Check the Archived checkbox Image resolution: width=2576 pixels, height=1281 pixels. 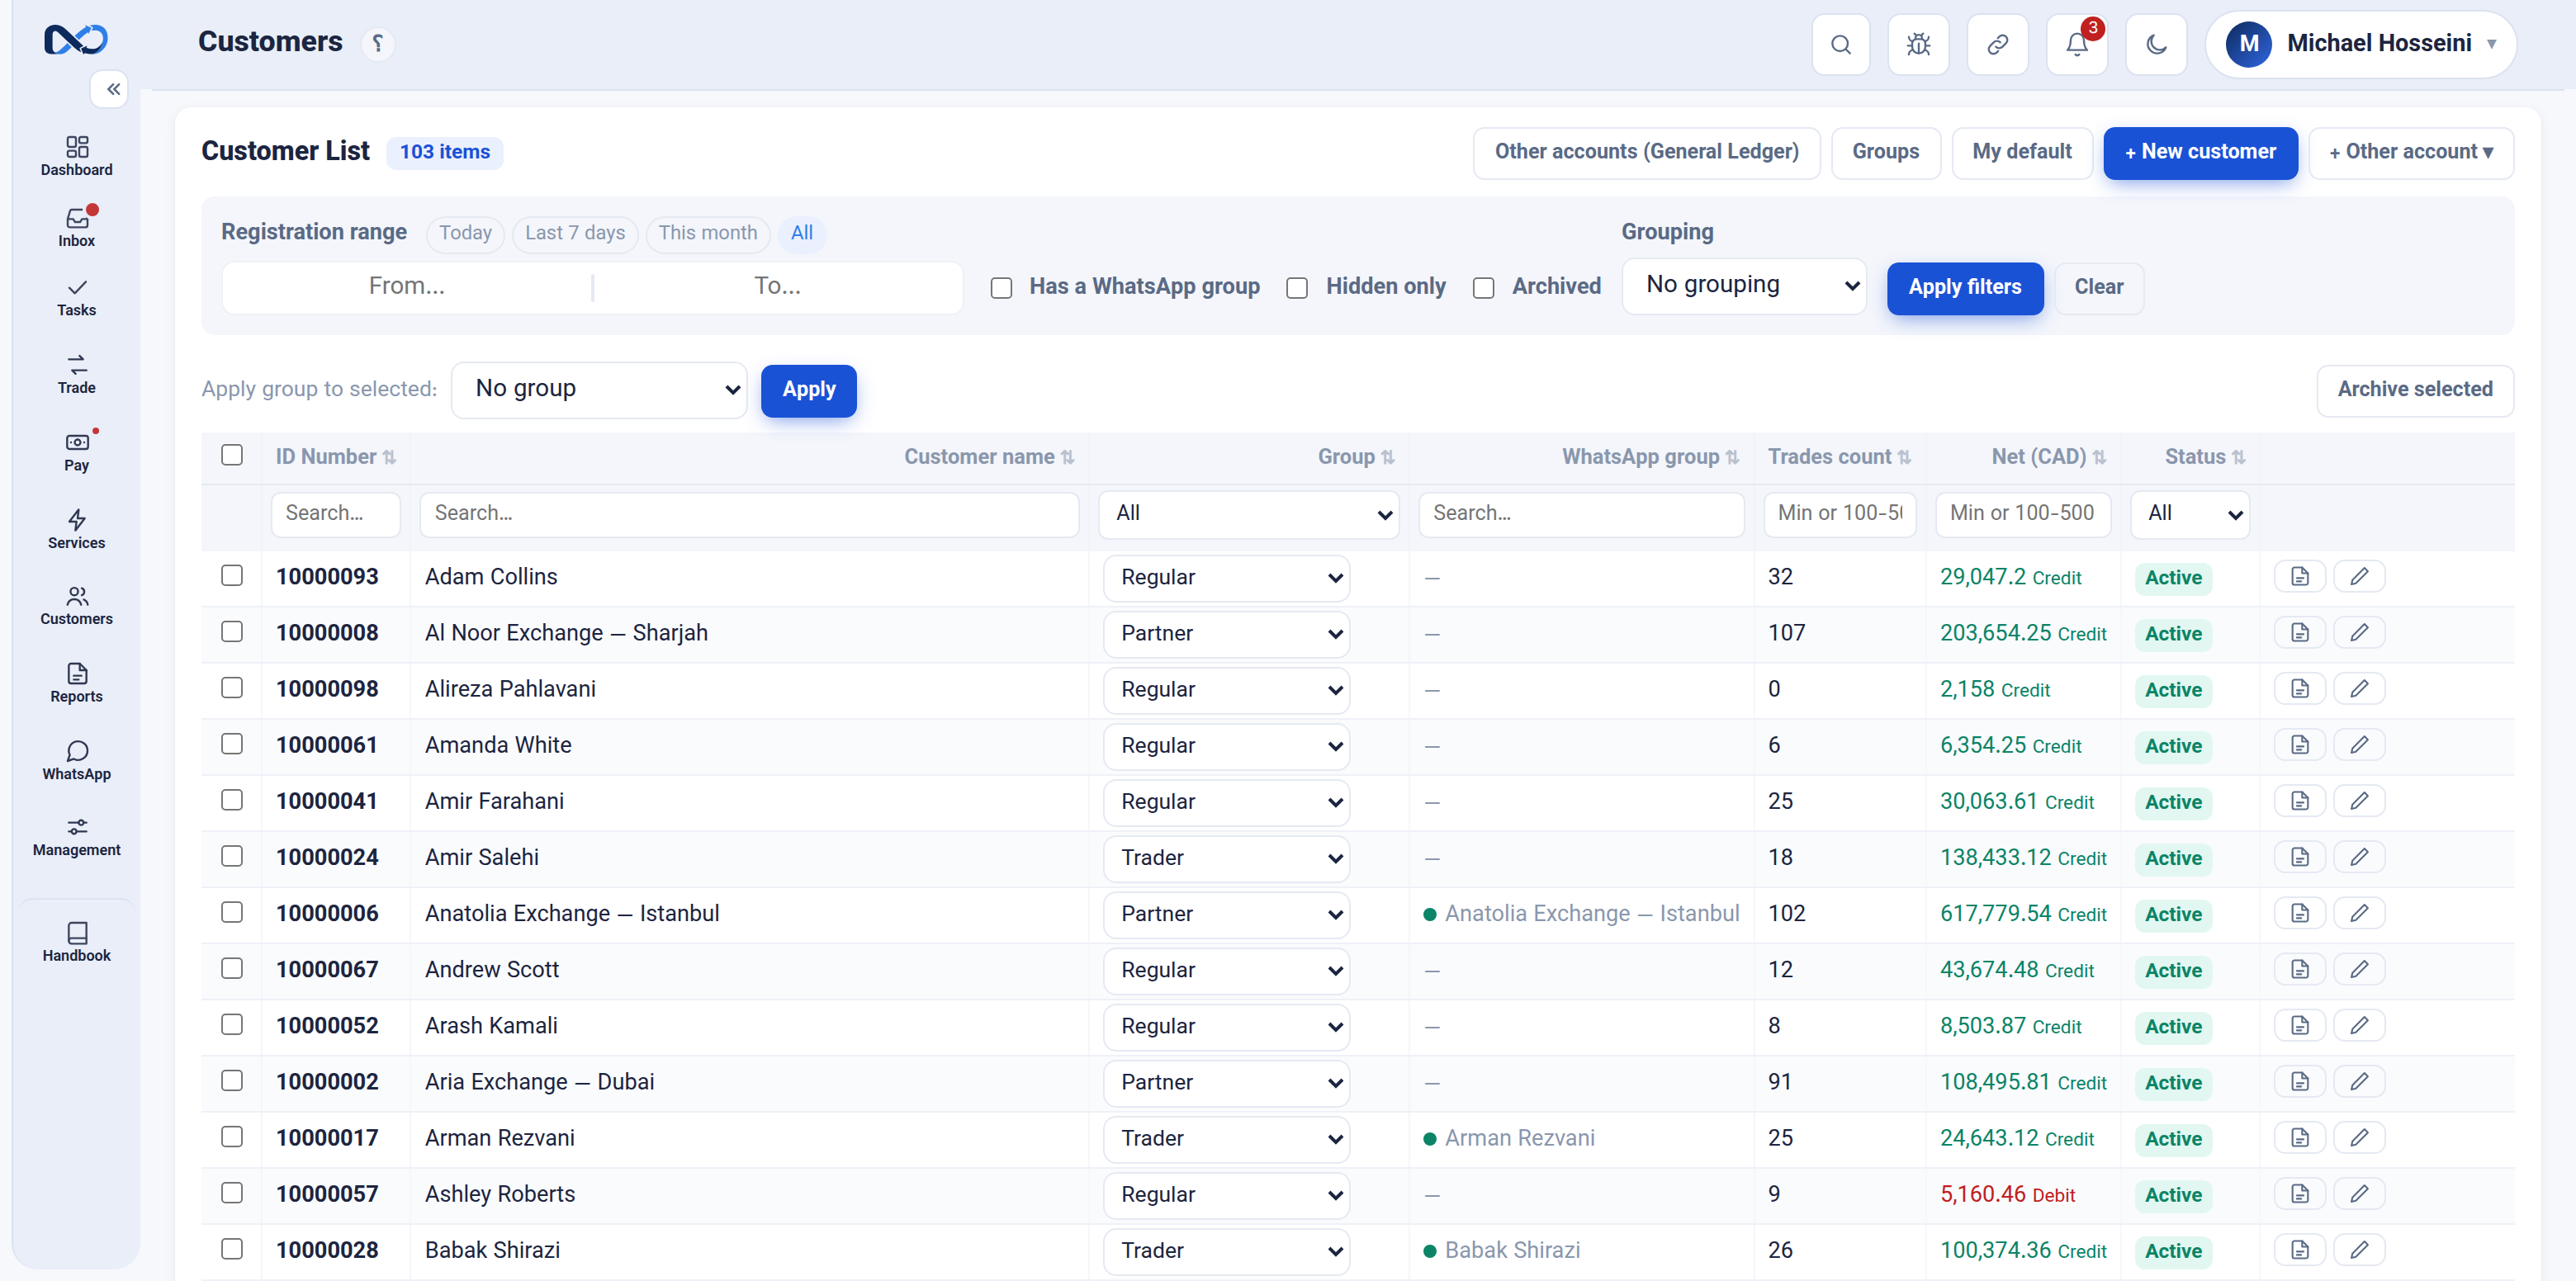click(1483, 288)
